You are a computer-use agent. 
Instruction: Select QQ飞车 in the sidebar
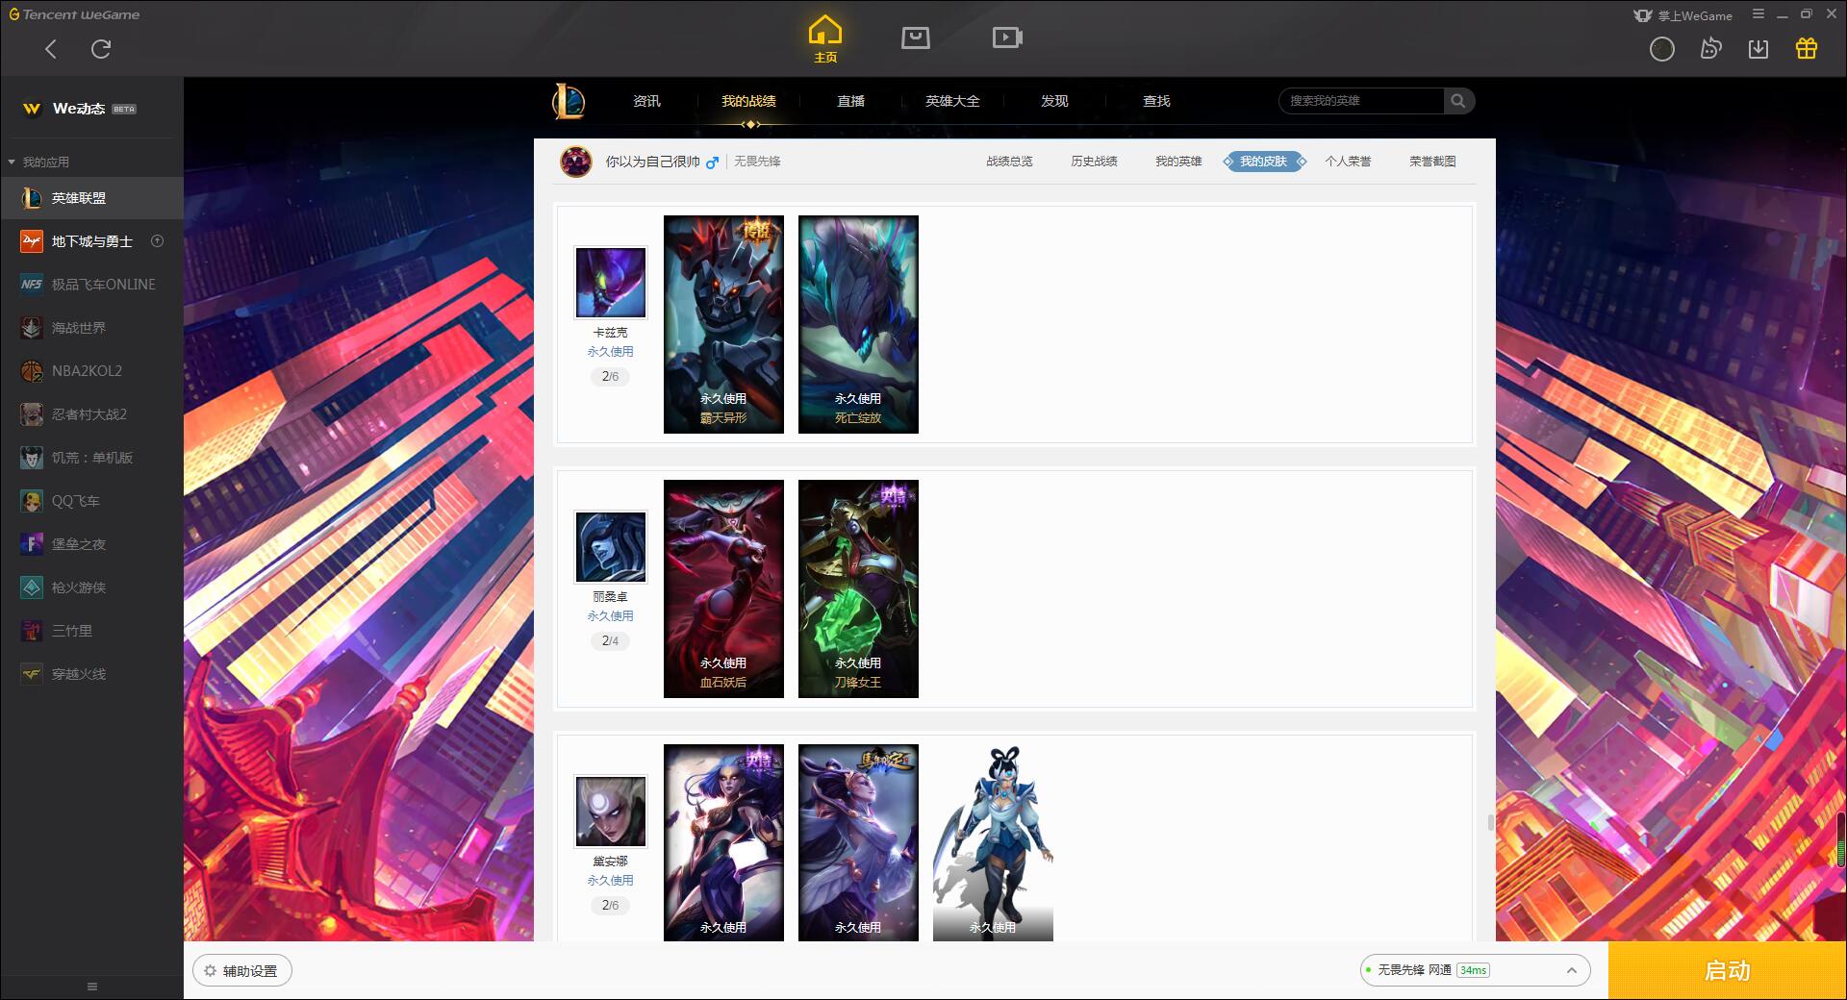(x=92, y=501)
